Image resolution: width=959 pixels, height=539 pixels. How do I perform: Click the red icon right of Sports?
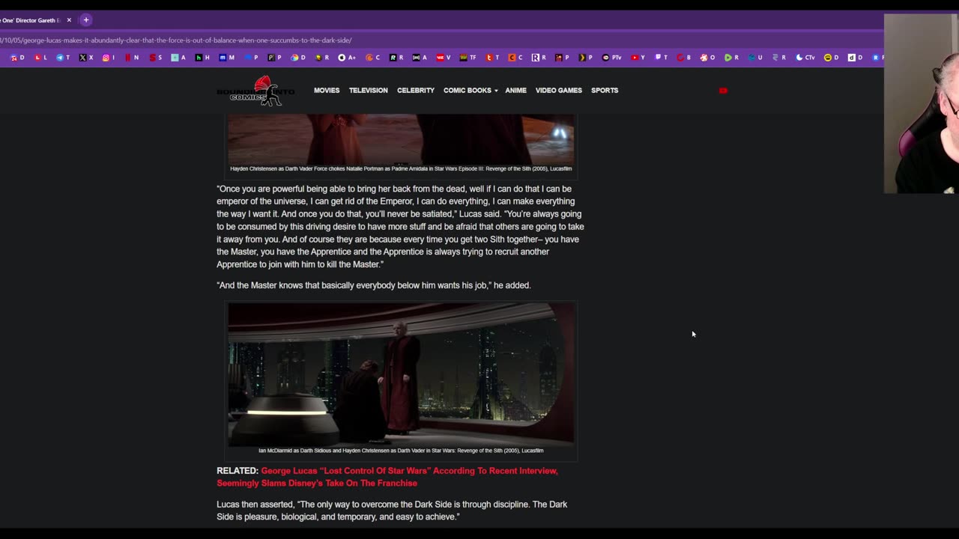tap(723, 91)
